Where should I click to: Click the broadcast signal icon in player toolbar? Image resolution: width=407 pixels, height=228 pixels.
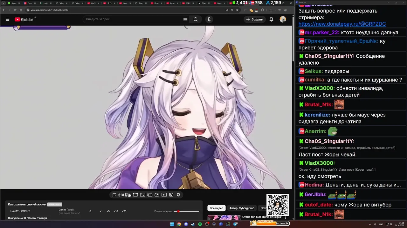121,195
